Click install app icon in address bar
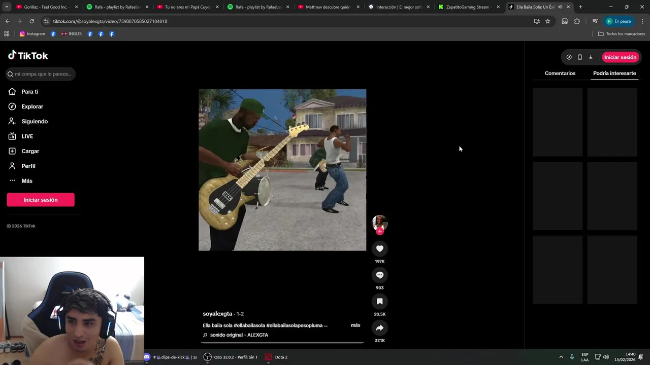 [537, 21]
